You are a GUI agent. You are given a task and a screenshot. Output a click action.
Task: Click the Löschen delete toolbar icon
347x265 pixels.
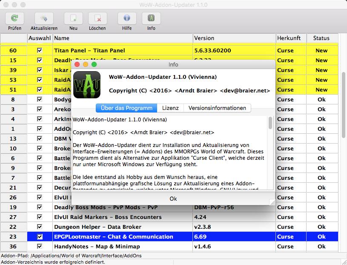(98, 18)
